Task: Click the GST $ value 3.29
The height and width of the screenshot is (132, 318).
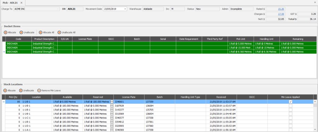Action: pos(307,14)
